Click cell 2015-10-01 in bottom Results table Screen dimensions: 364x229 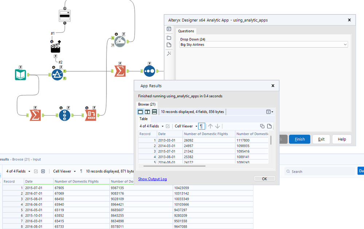point(39,216)
